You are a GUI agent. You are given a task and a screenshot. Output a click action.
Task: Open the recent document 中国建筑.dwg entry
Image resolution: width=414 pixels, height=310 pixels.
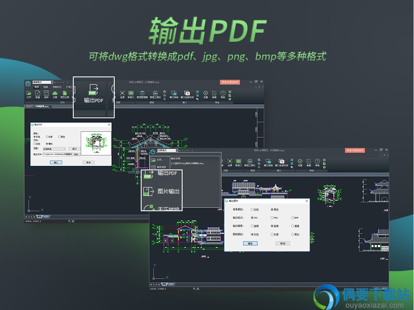tap(187, 163)
